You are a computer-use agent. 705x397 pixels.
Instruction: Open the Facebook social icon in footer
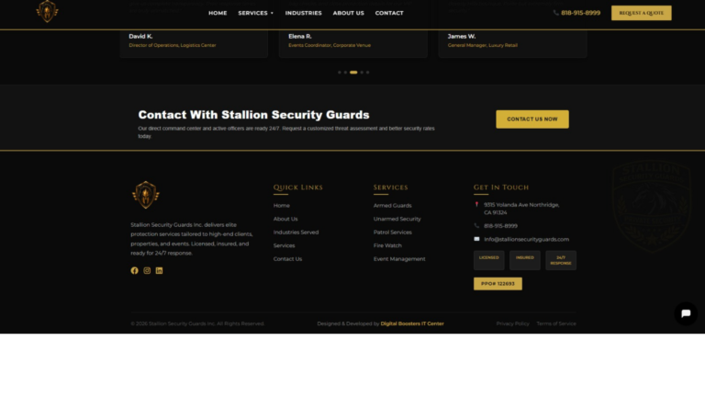pyautogui.click(x=134, y=270)
